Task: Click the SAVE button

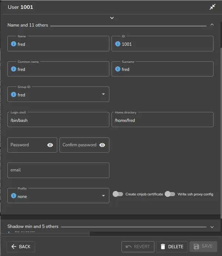Action: tap(203, 246)
